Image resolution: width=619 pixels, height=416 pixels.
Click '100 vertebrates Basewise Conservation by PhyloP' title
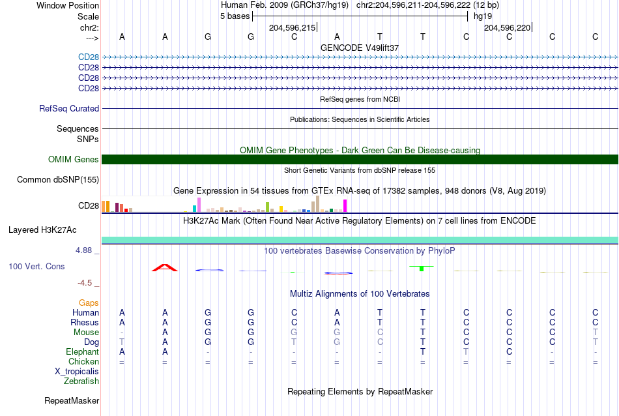click(360, 251)
